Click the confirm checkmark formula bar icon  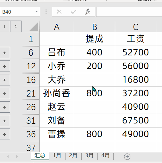(x=73, y=12)
